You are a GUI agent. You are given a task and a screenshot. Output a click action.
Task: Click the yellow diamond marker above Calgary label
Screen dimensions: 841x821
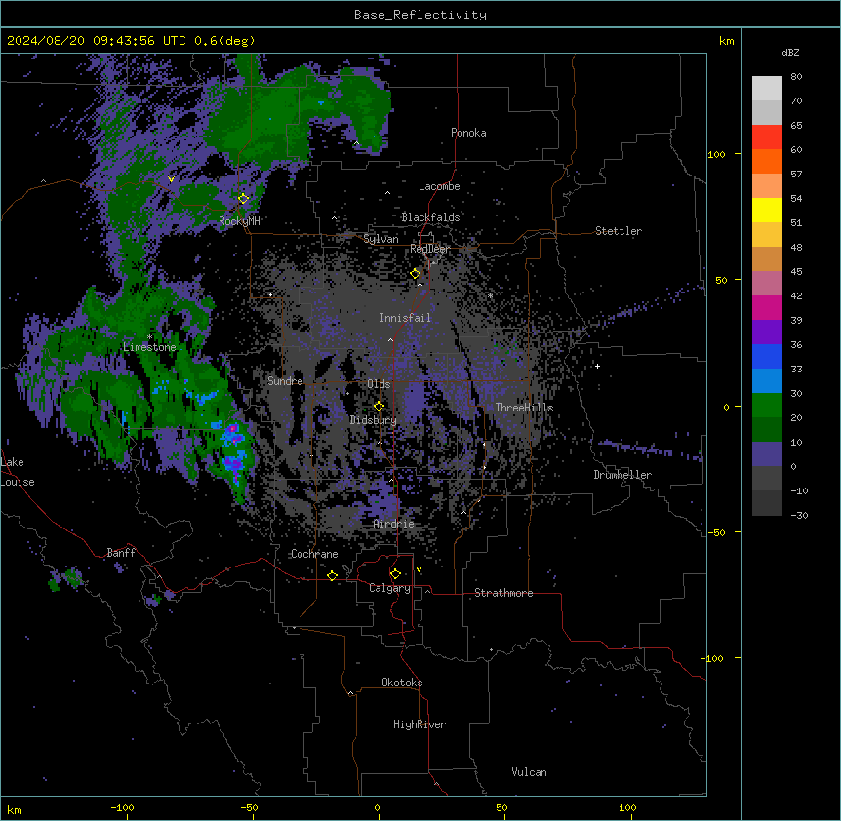tap(395, 574)
